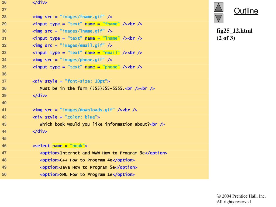Click the 'font-size: 10pt' div on line 37

(71, 81)
